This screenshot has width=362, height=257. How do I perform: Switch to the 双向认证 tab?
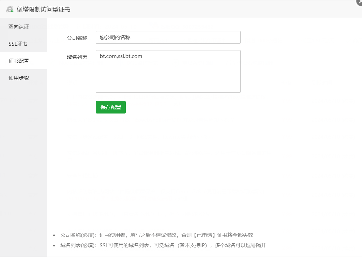18,27
